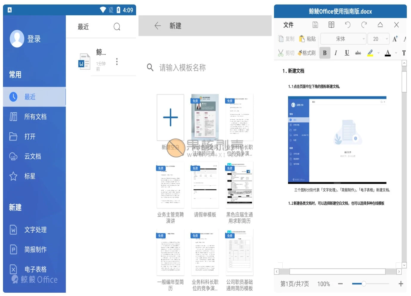
Task: Toggle strikethrough formatting
Action: click(x=358, y=53)
